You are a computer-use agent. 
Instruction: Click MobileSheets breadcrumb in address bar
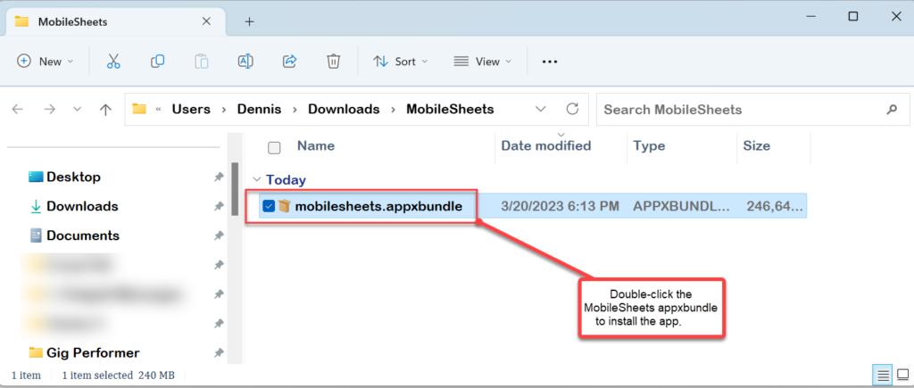pyautogui.click(x=450, y=109)
